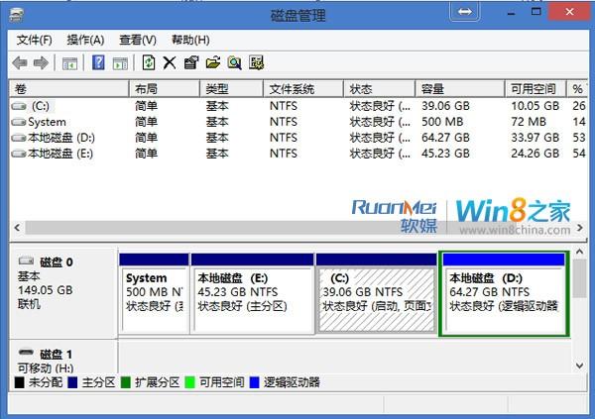Toggle the console tree pane icon
The image size is (595, 419).
tap(69, 63)
